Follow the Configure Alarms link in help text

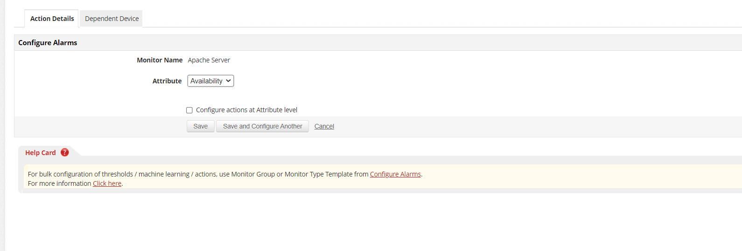click(x=395, y=174)
